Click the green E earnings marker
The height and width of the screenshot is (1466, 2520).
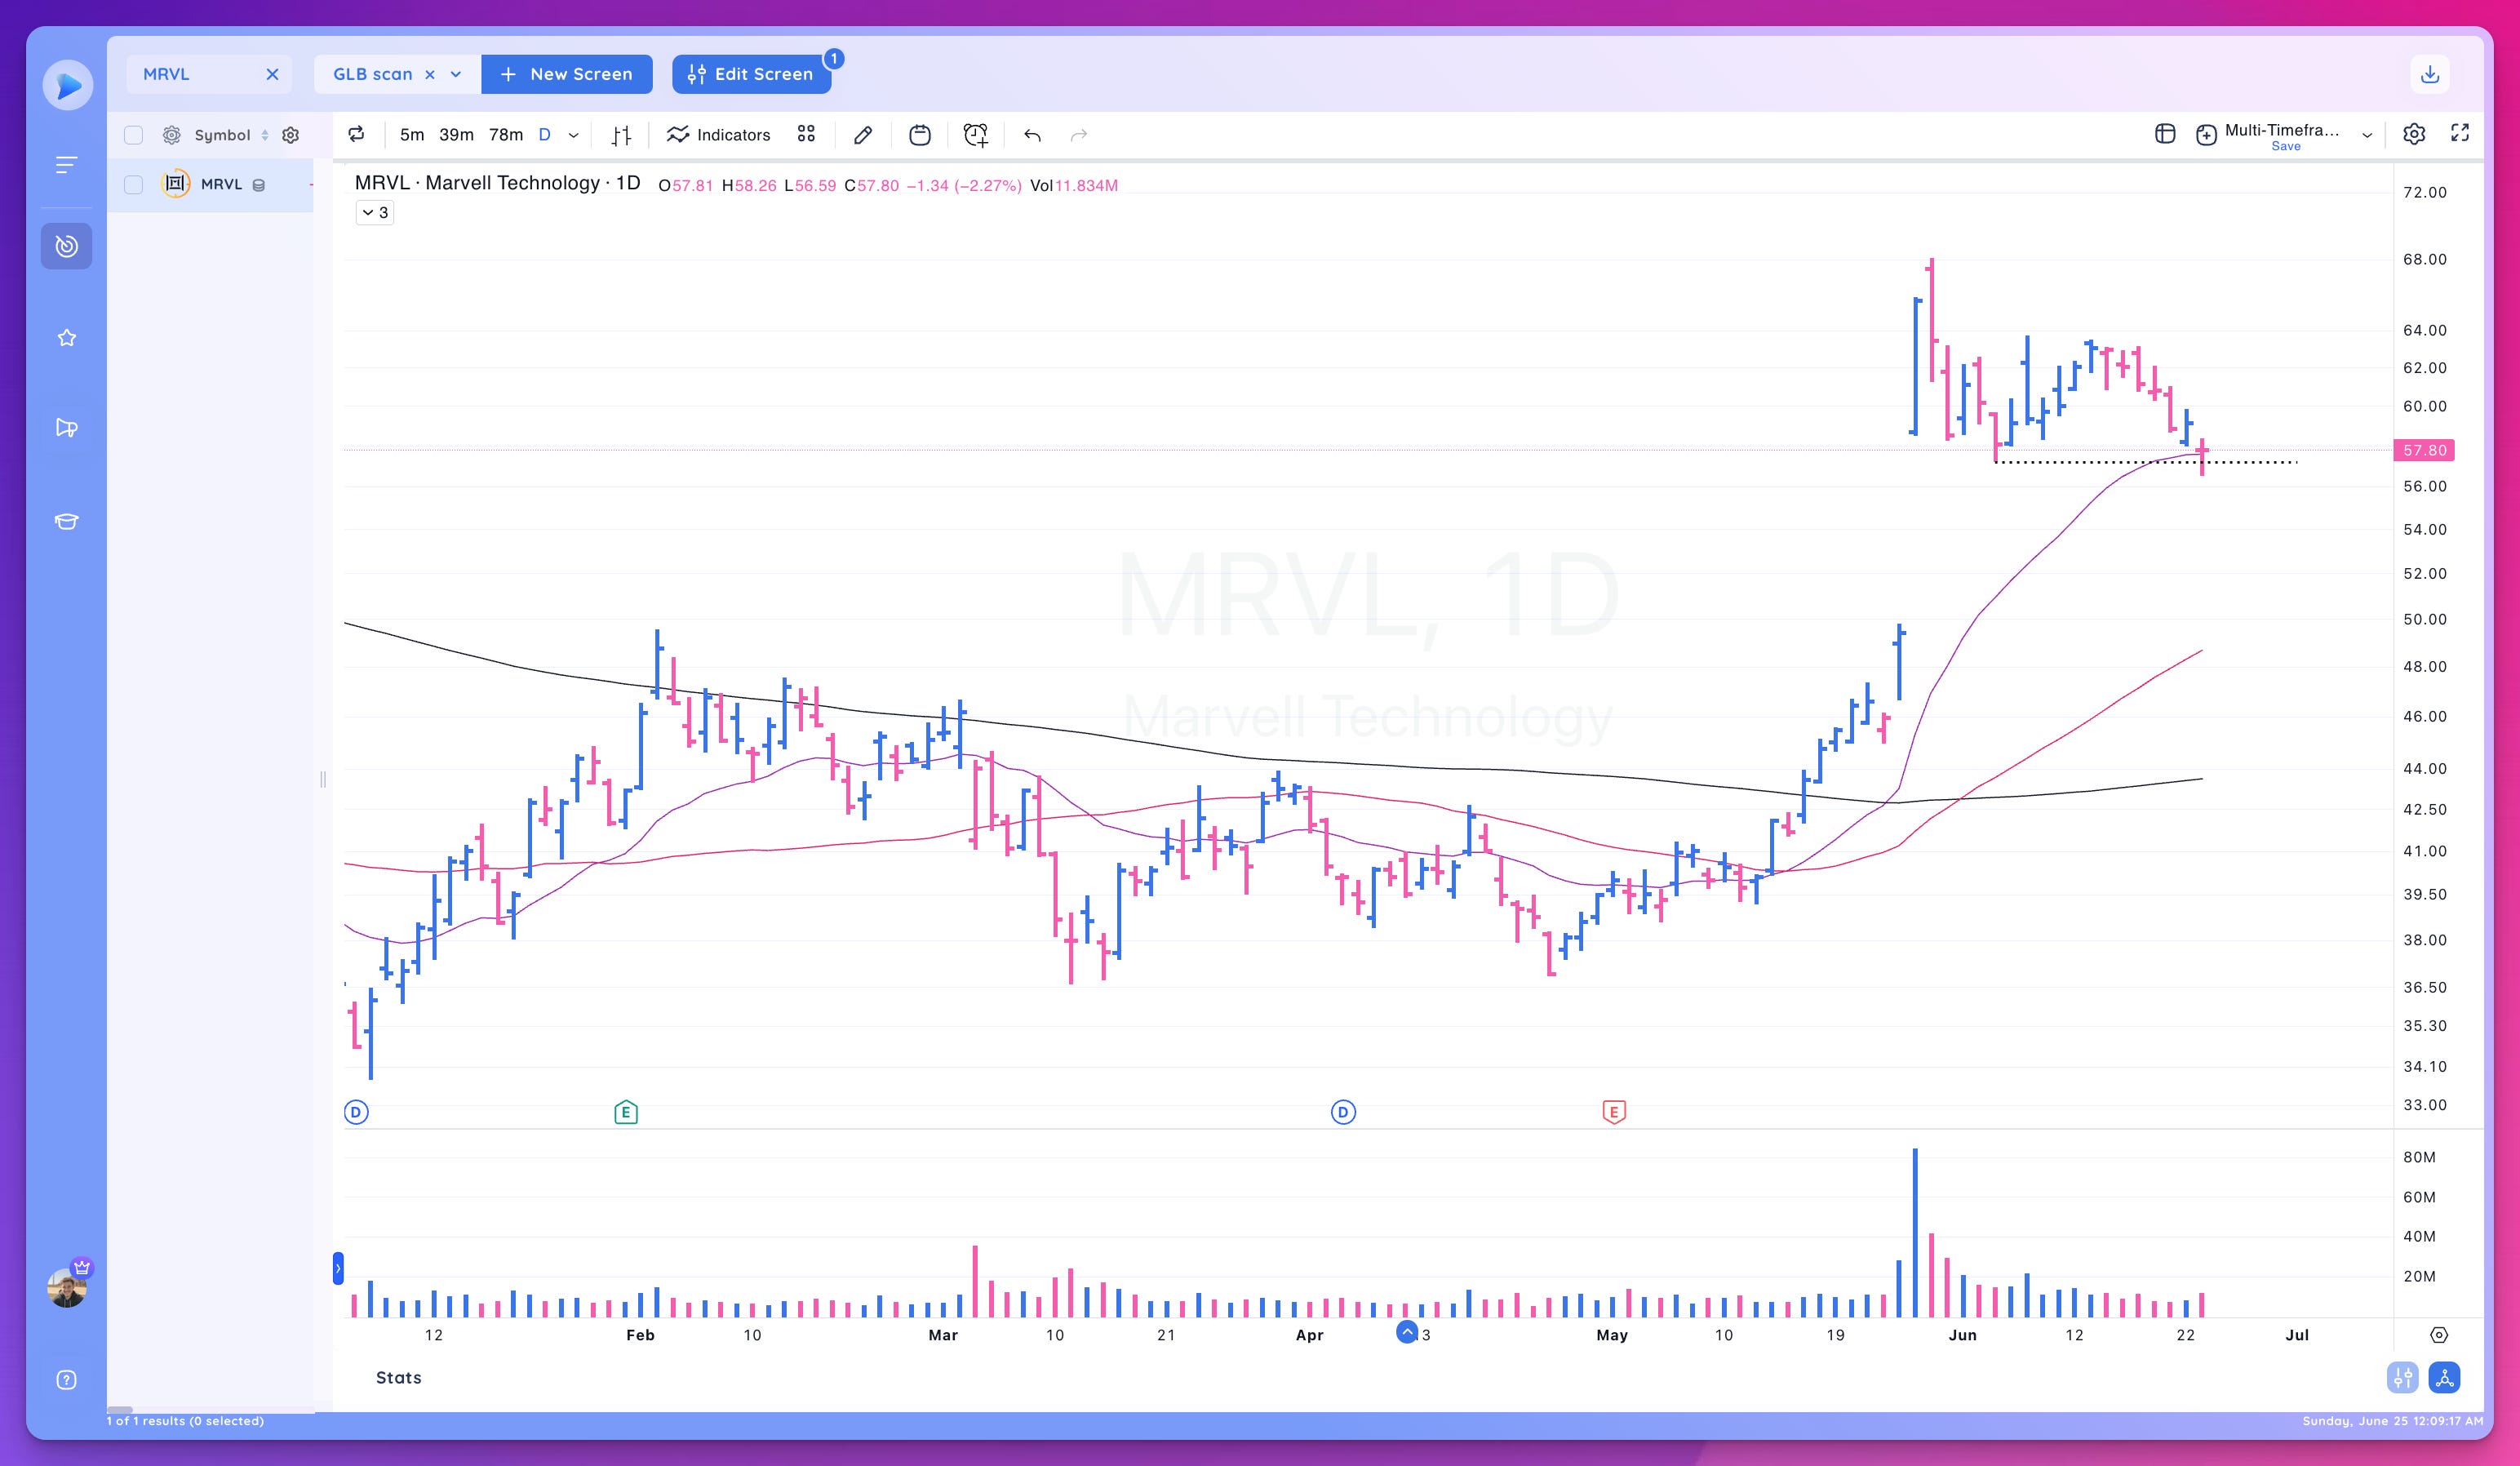[x=626, y=1112]
